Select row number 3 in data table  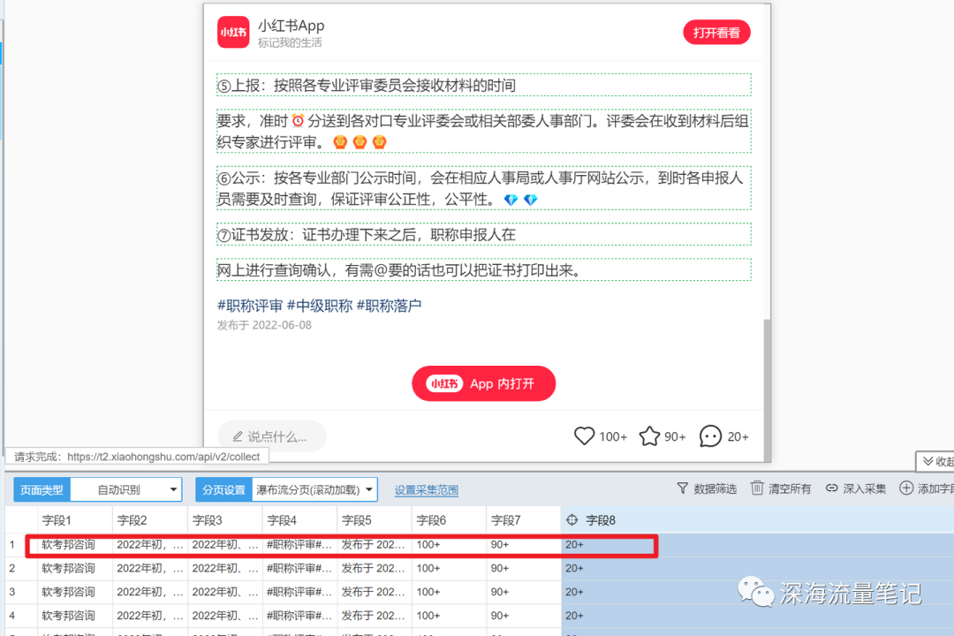[x=12, y=592]
